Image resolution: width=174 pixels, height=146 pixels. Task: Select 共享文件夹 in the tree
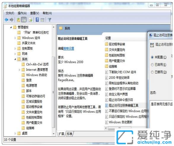[x=28, y=43]
